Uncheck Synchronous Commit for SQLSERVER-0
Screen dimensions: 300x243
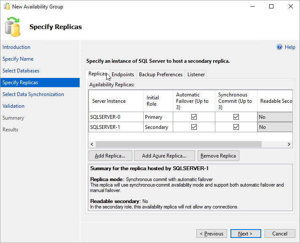[236, 117]
